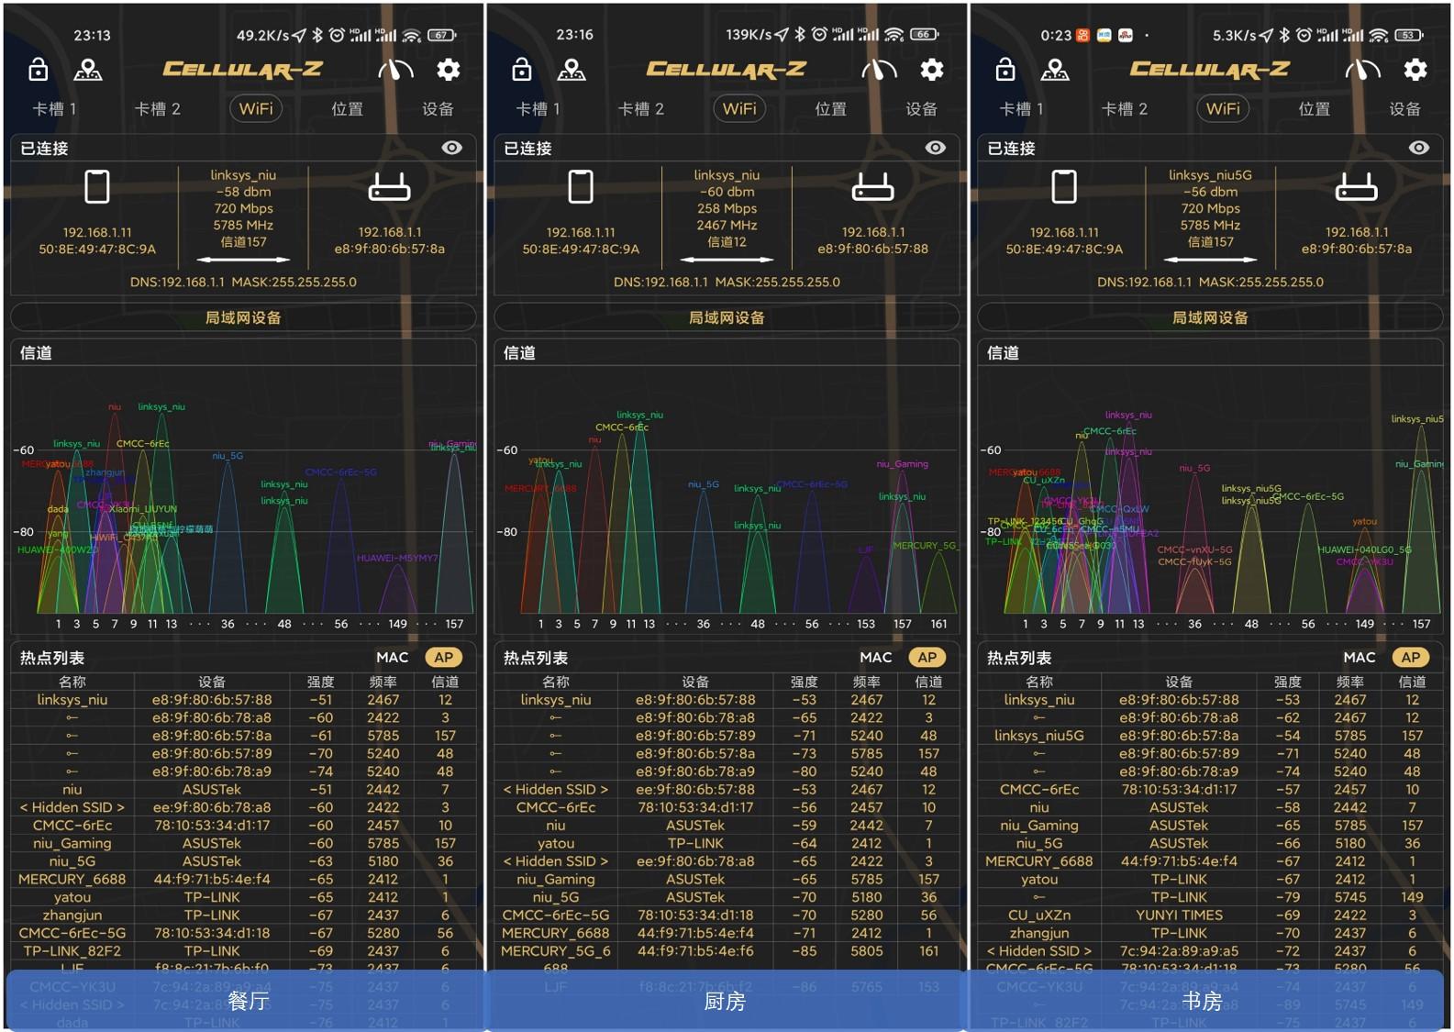Toggle the eye icon in 已连接 of the 23:16 screen

coord(935,148)
